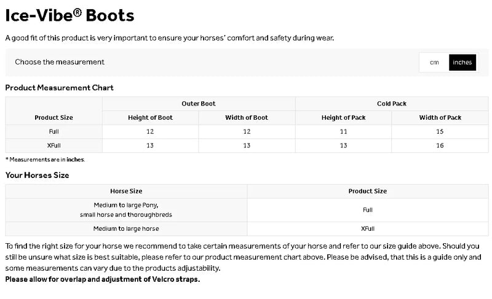Click Full width of pack value 15
The width and height of the screenshot is (492, 299).
coord(440,131)
